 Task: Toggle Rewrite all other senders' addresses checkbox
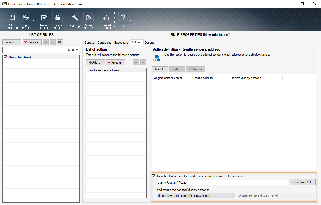[x=154, y=176]
